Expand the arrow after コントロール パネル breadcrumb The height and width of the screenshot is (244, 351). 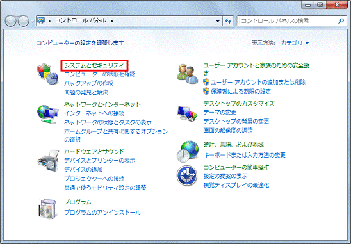pos(111,21)
